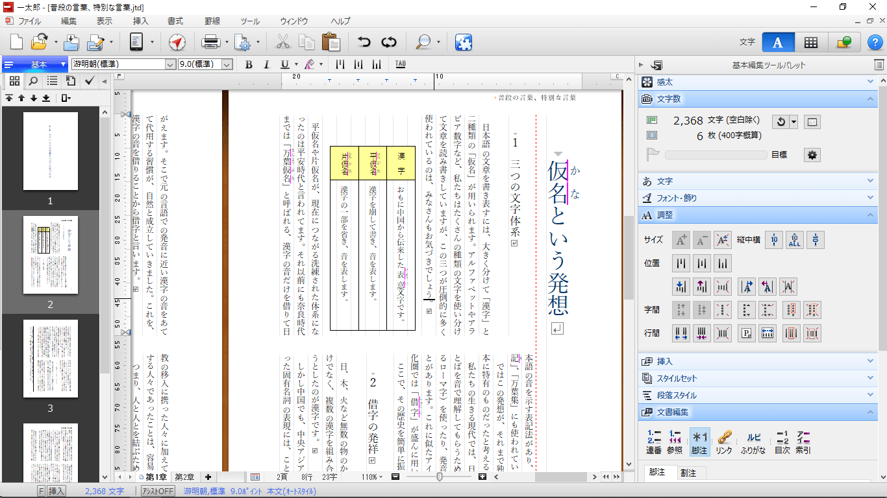Paste using the clipboard icon
Viewport: 887px width, 498px height.
[x=331, y=42]
